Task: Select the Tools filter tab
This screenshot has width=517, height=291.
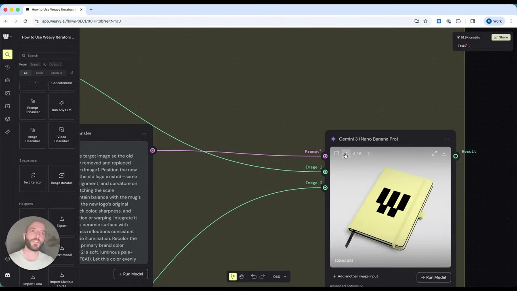Action: point(39,73)
